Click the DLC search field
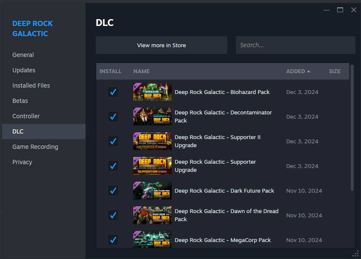 coord(295,45)
